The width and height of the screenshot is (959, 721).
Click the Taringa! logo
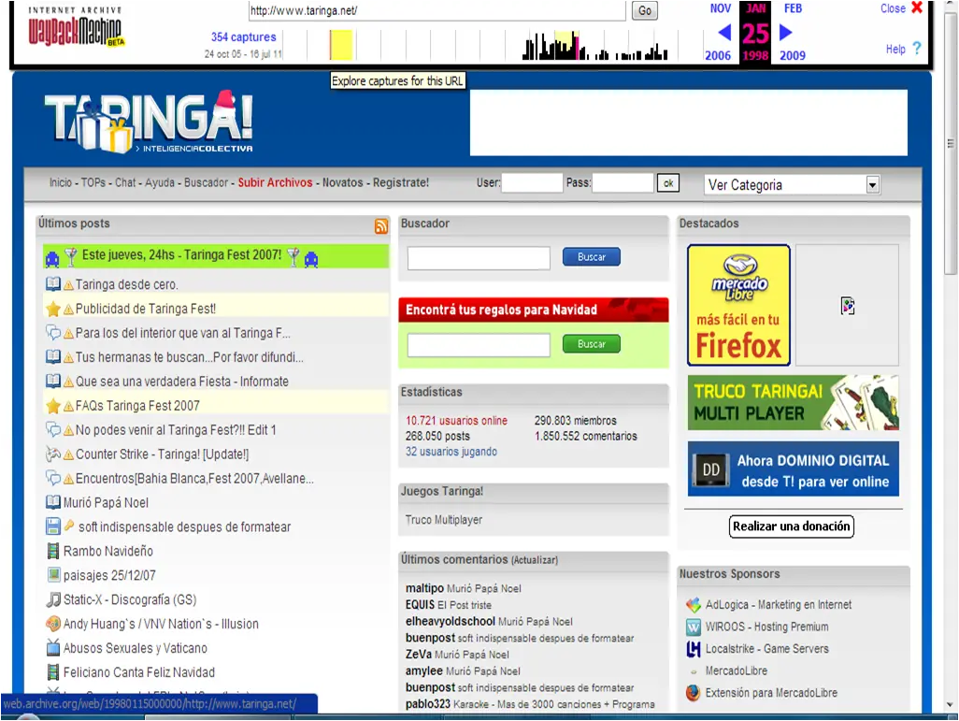(149, 122)
